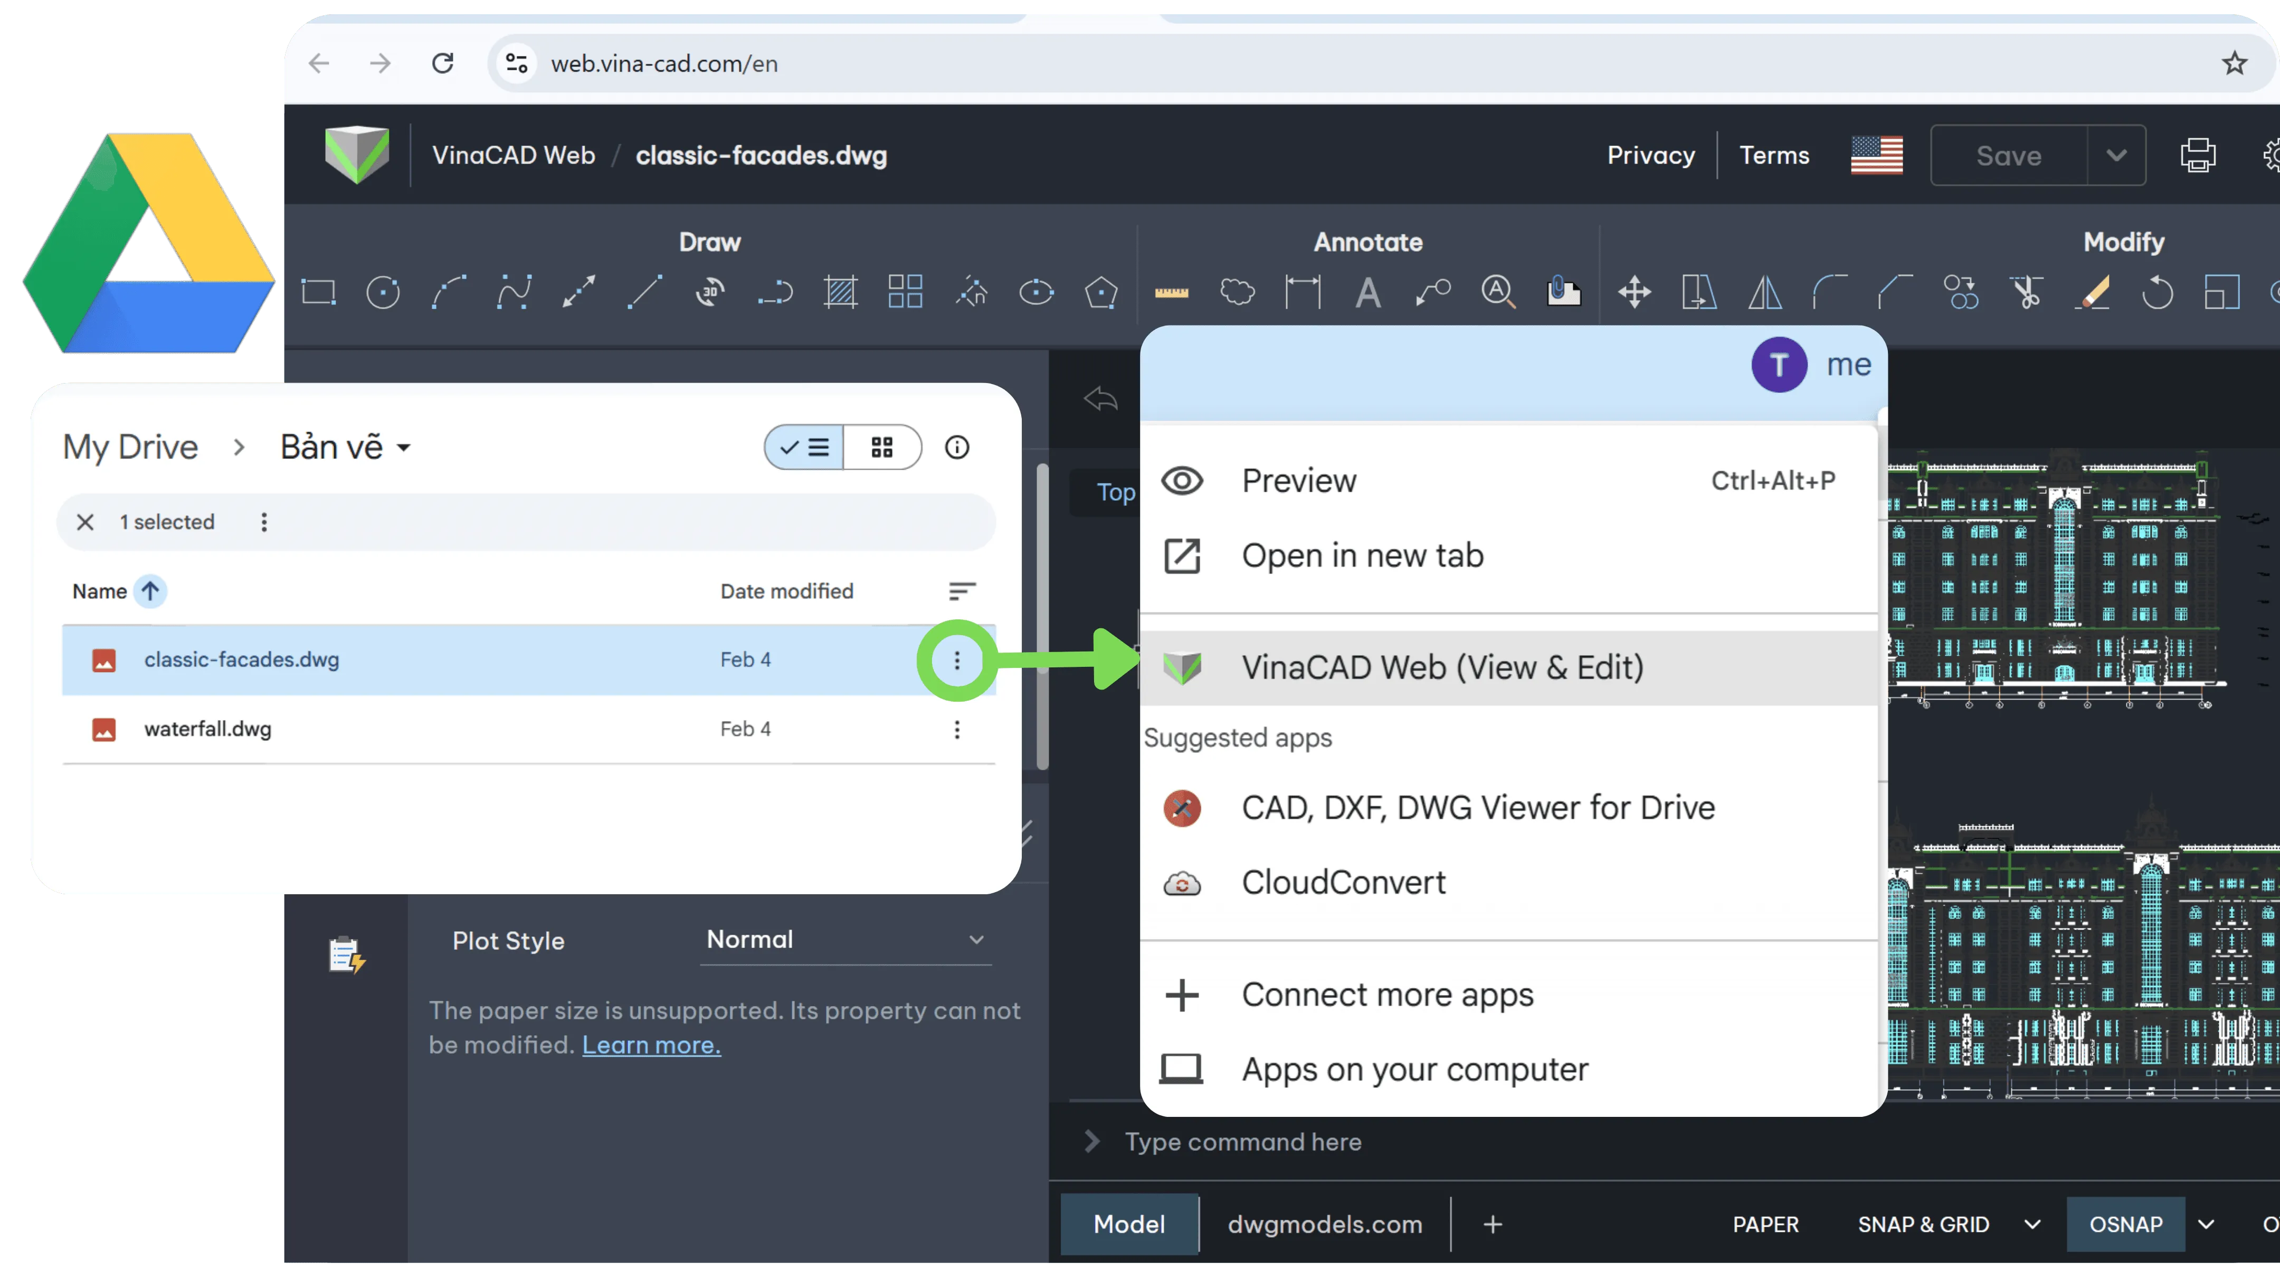2280x1282 pixels.
Task: Choose Preview from the context menu
Action: click(1508, 481)
